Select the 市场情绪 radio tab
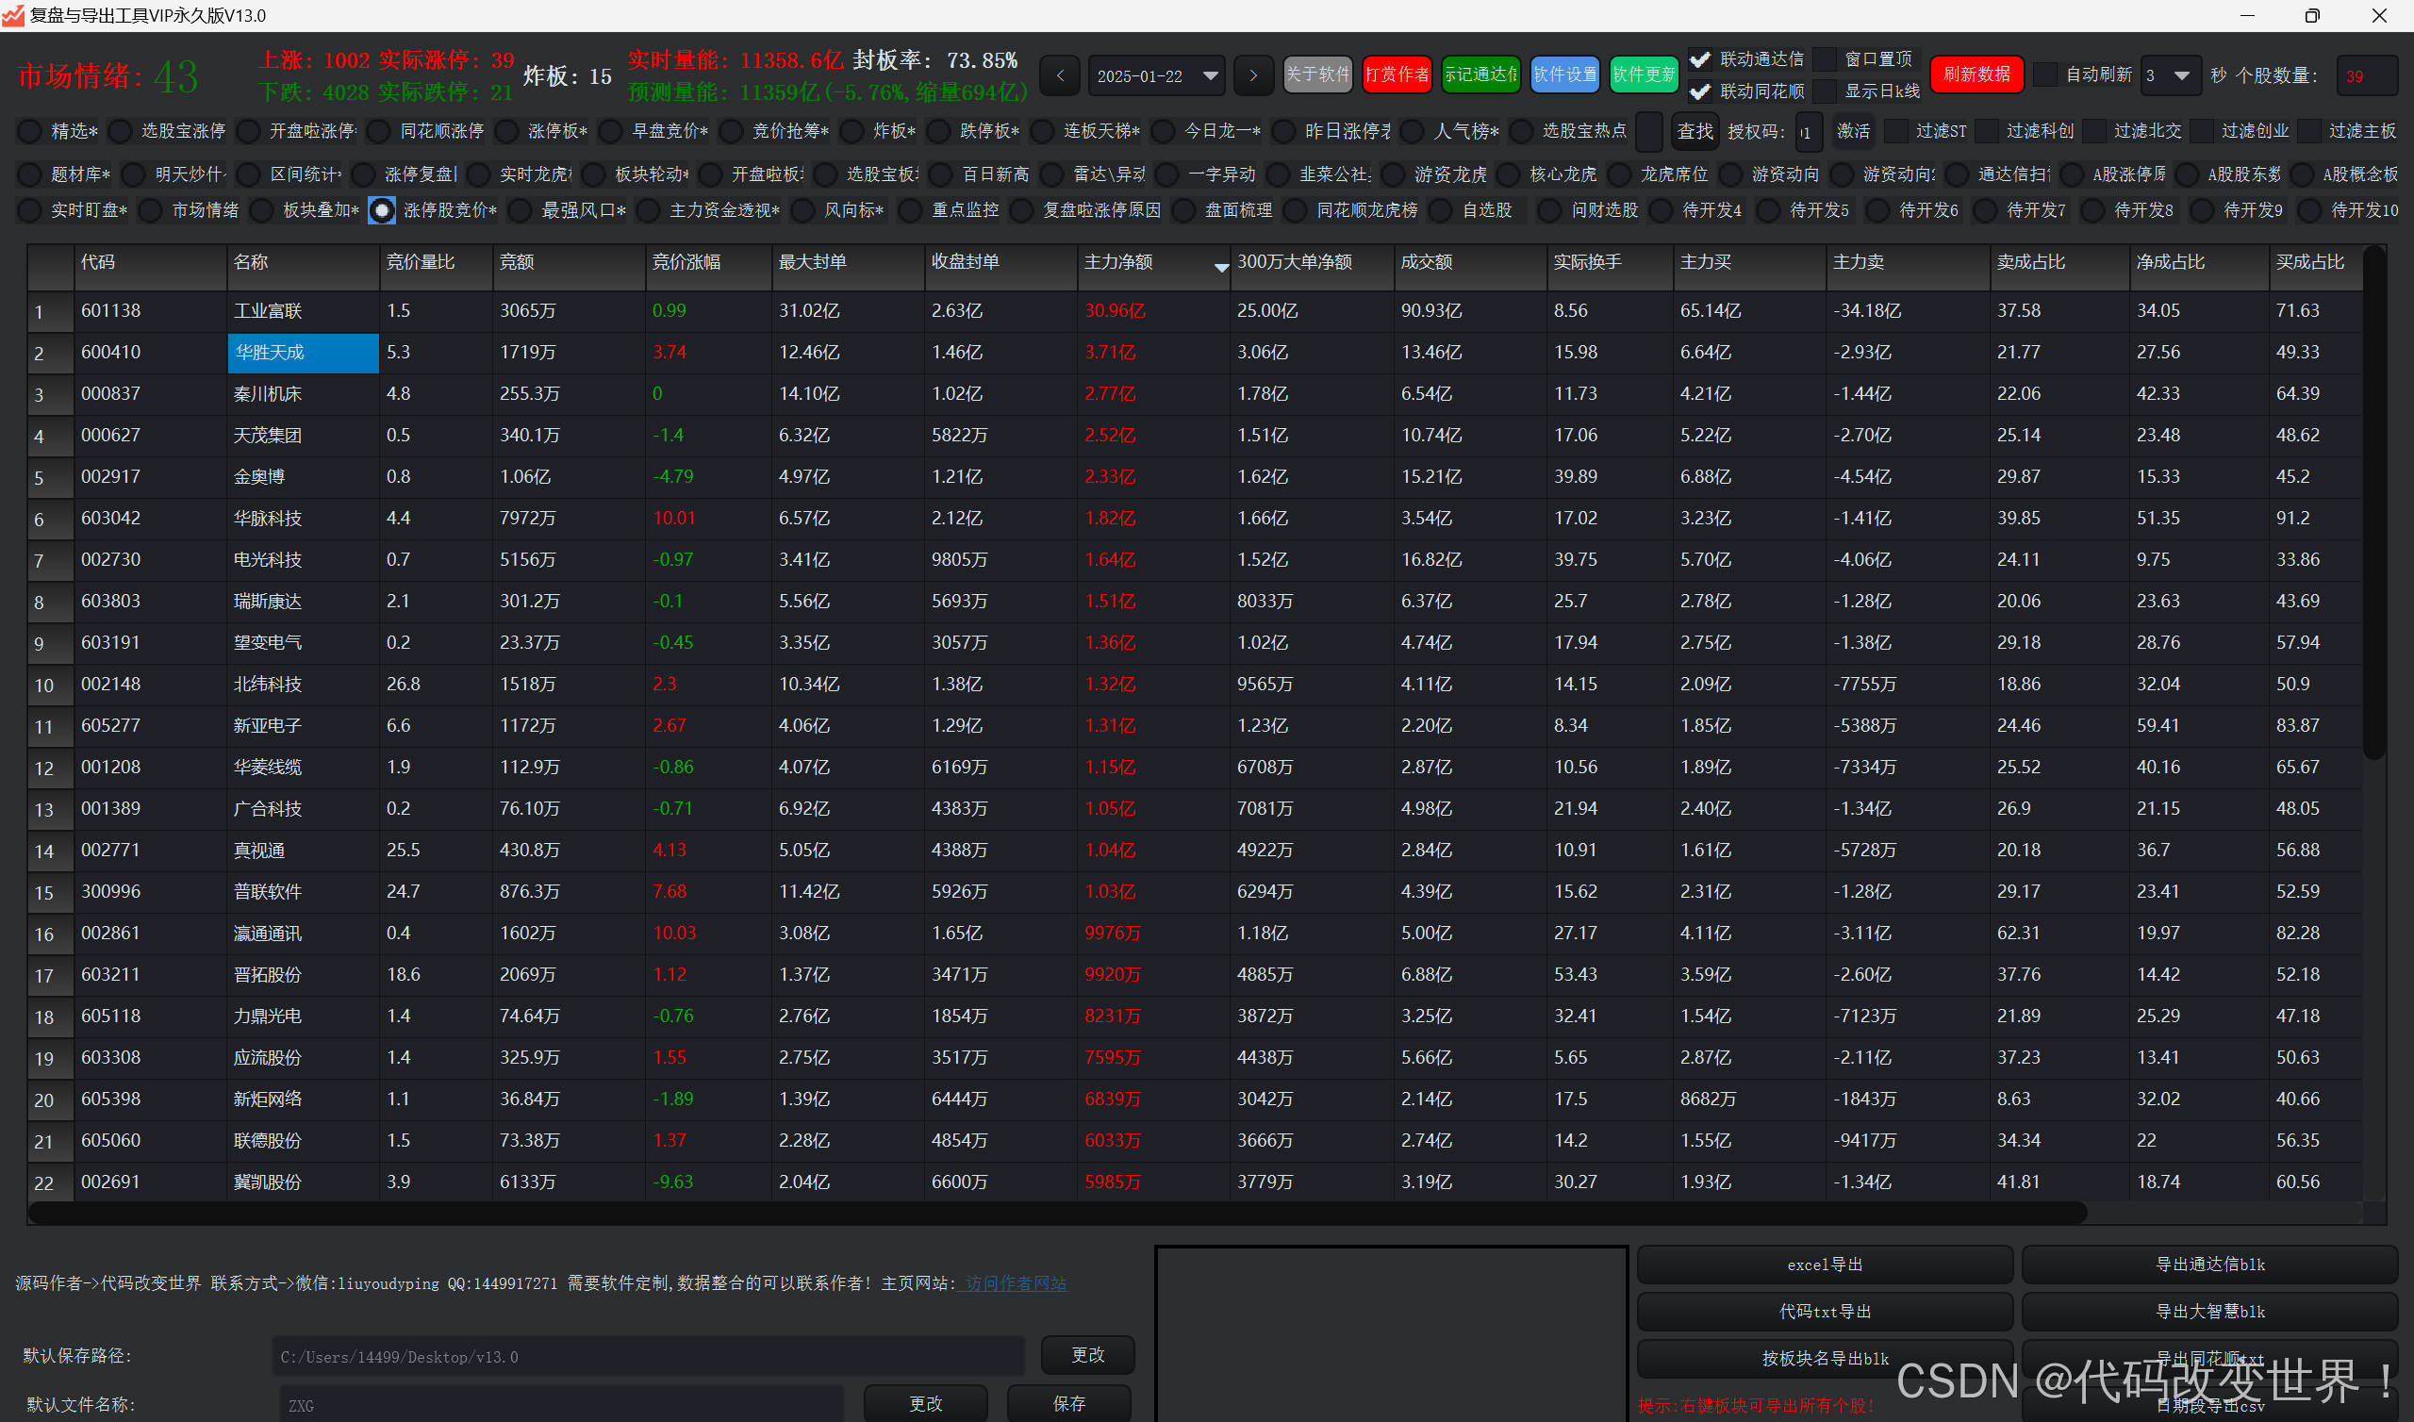The image size is (2414, 1422). pyautogui.click(x=150, y=211)
